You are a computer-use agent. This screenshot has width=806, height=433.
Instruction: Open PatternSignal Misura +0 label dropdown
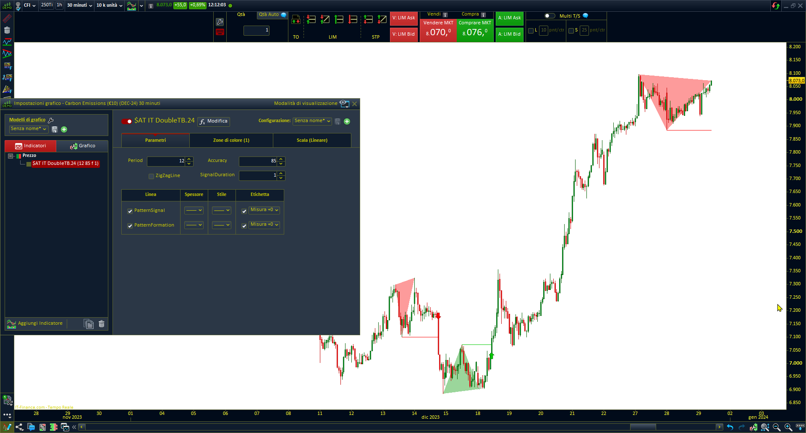pos(264,210)
